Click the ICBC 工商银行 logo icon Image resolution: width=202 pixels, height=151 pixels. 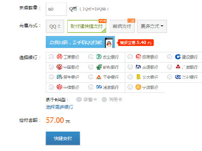coord(60,57)
